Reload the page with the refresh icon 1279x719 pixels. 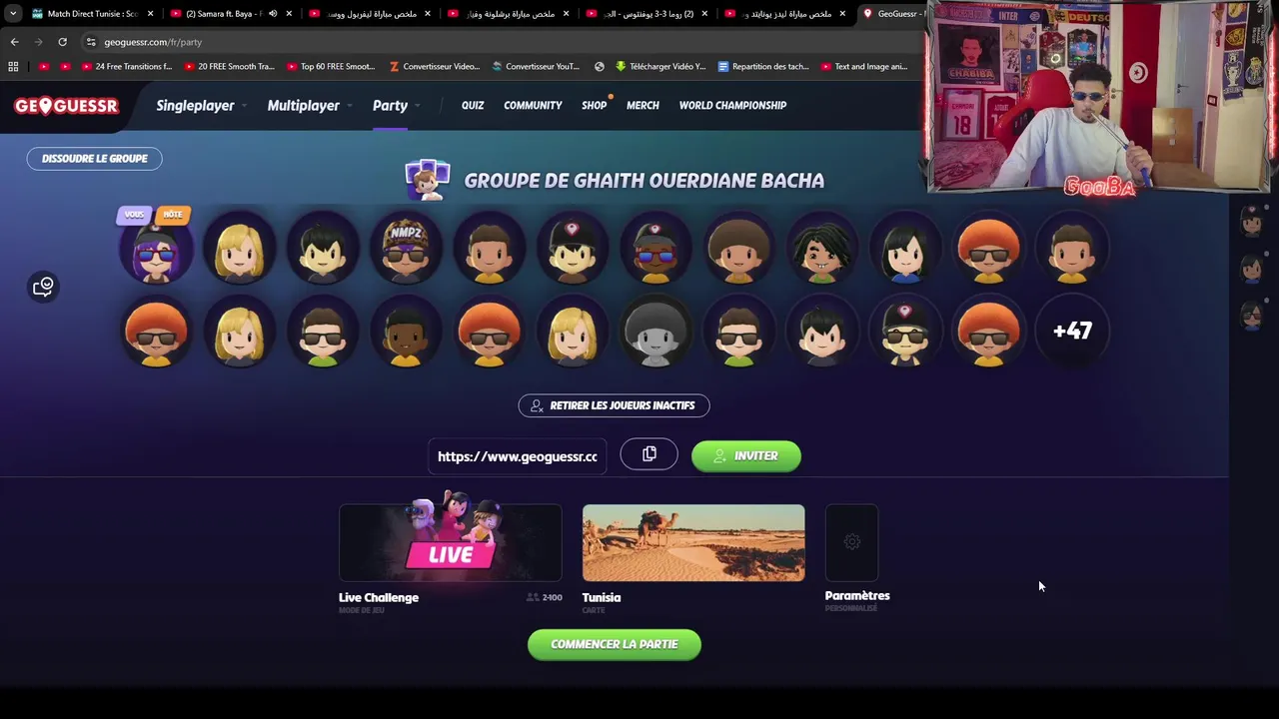click(x=62, y=42)
